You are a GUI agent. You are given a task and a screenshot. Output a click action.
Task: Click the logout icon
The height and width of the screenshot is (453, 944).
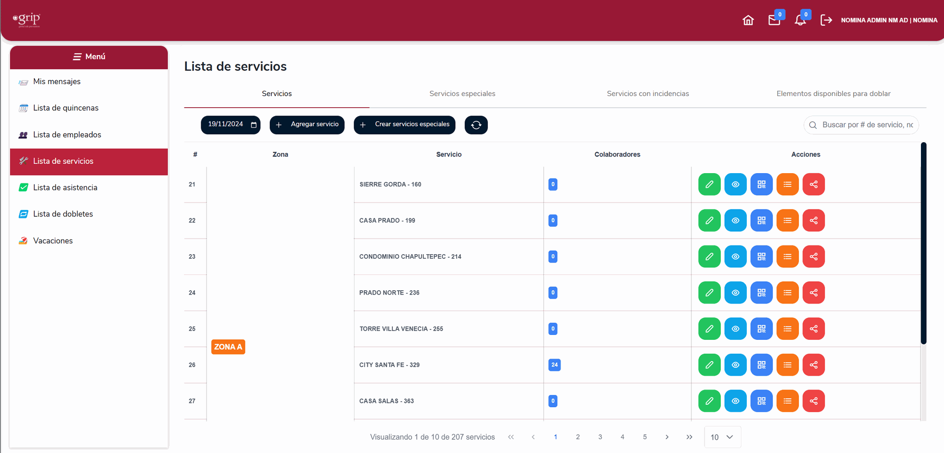[x=826, y=20]
